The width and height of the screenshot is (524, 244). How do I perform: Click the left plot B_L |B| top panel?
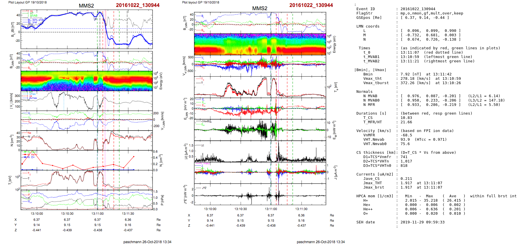point(87,29)
